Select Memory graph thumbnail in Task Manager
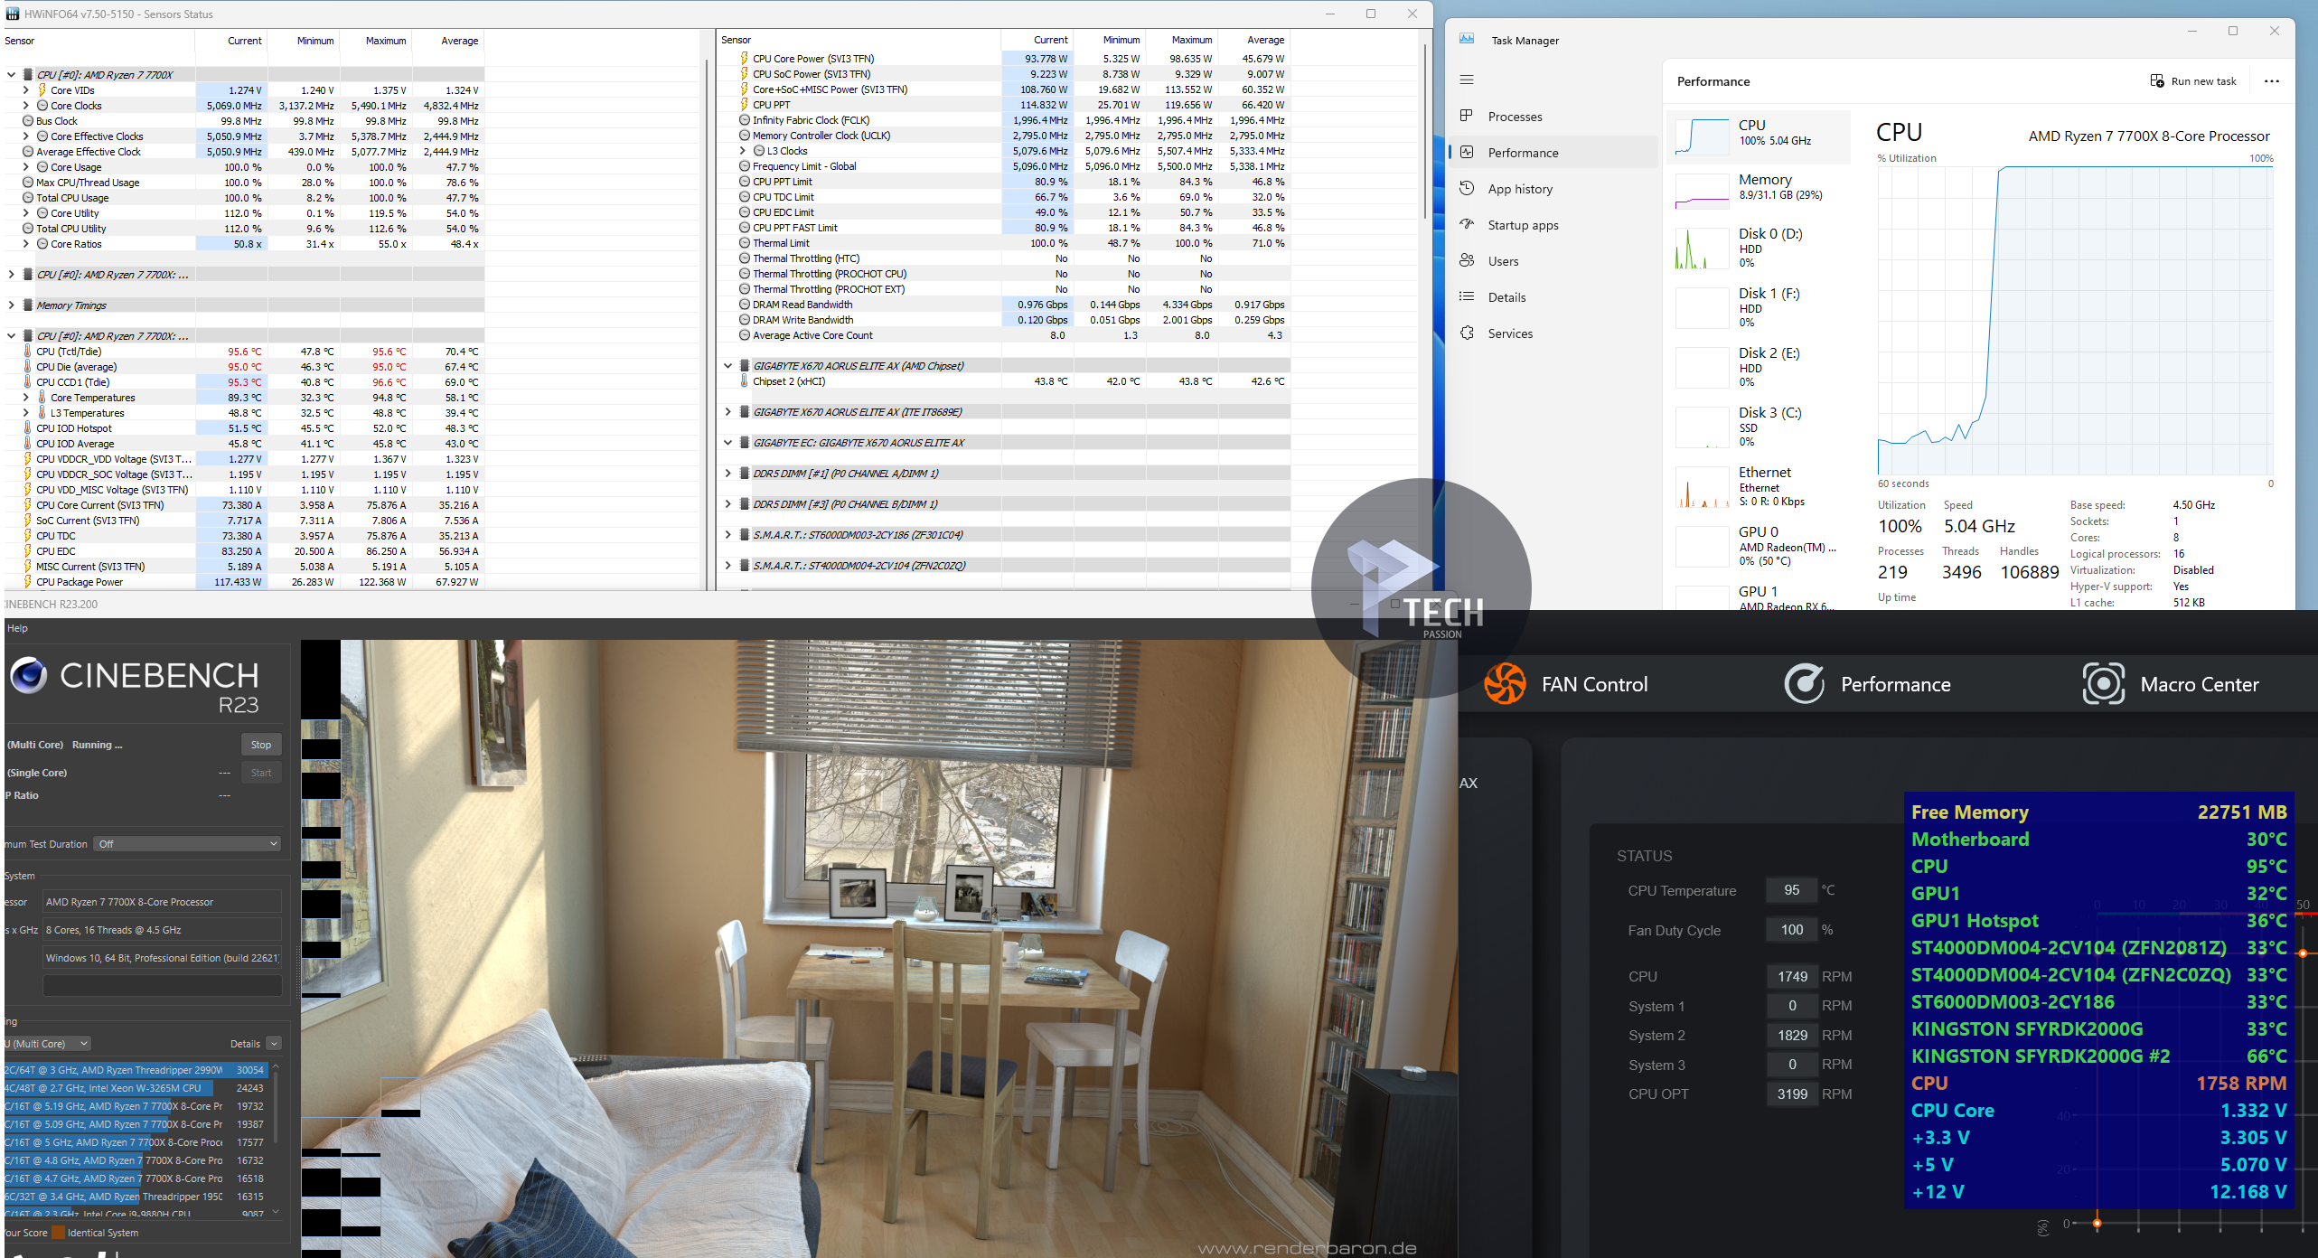The image size is (2318, 1258). tap(1702, 190)
